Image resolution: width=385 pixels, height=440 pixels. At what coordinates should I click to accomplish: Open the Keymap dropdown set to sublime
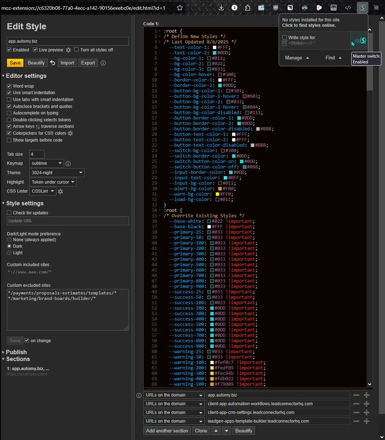[46, 163]
